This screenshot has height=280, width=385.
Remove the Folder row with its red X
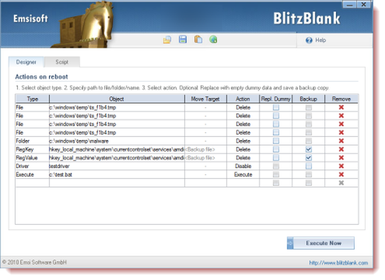tap(341, 141)
